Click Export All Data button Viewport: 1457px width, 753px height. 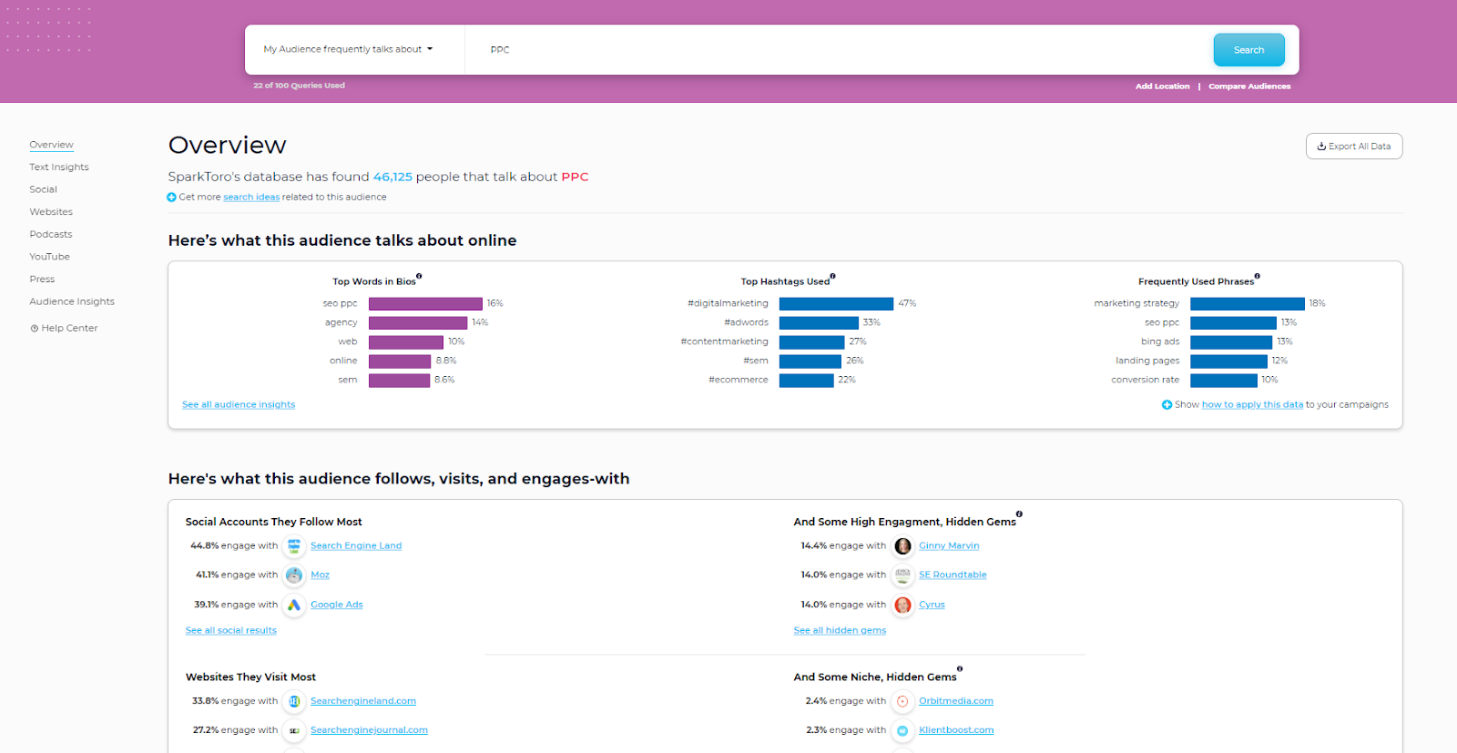pos(1354,147)
